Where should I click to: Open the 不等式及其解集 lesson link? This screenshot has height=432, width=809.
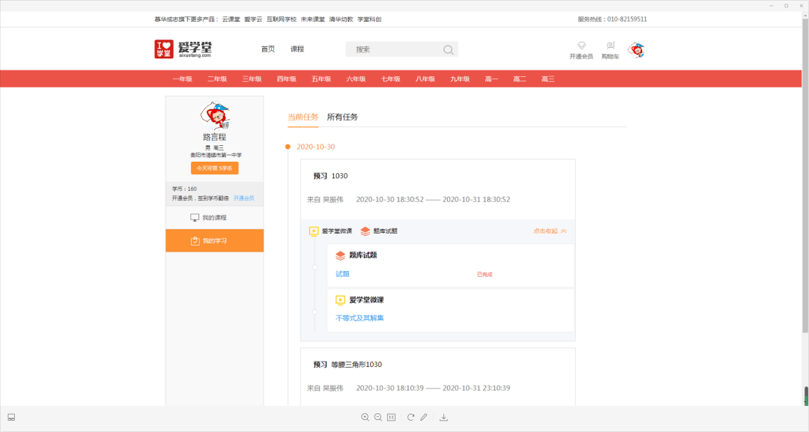click(360, 318)
